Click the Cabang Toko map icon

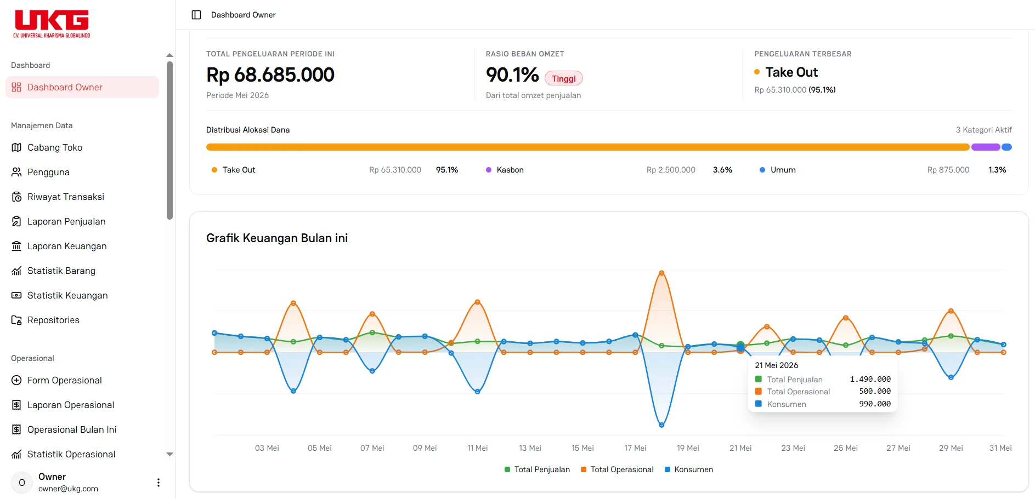(x=16, y=147)
